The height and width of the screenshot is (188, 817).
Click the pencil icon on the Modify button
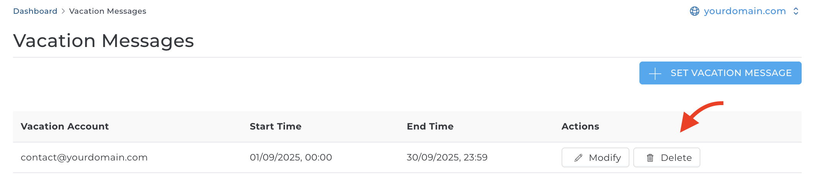click(578, 158)
